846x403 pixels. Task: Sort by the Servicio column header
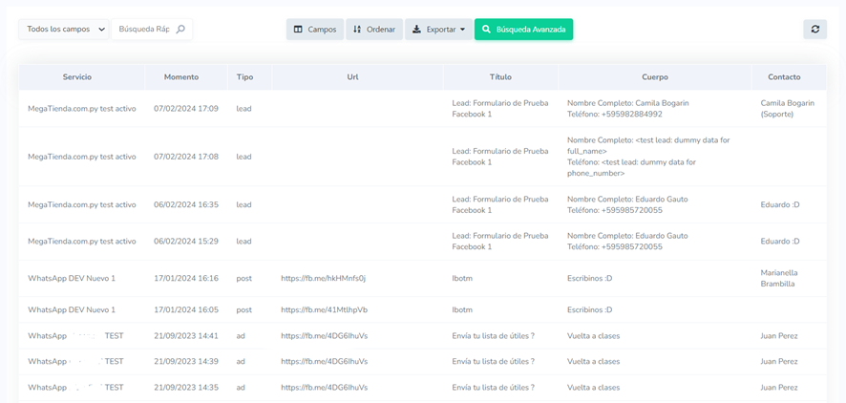click(82, 76)
